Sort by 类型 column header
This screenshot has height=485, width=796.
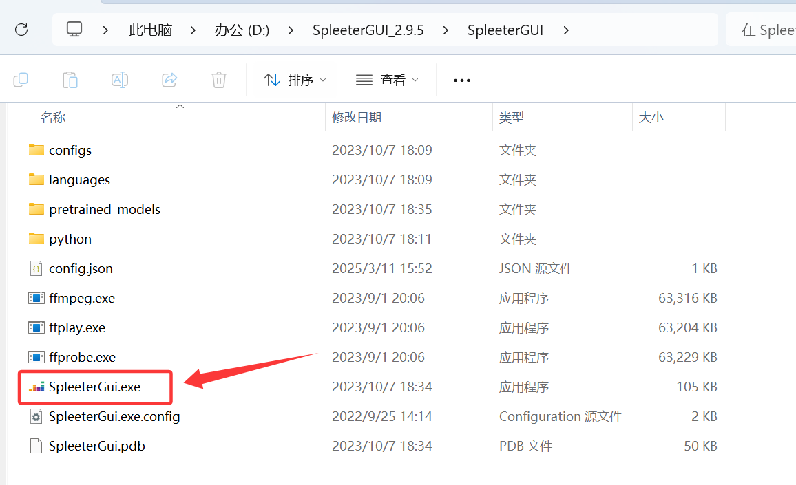pos(511,118)
